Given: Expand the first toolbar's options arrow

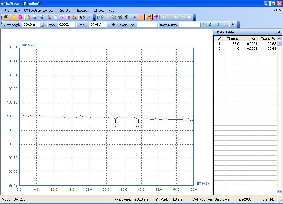Looking at the screenshot, I should pos(94,18).
